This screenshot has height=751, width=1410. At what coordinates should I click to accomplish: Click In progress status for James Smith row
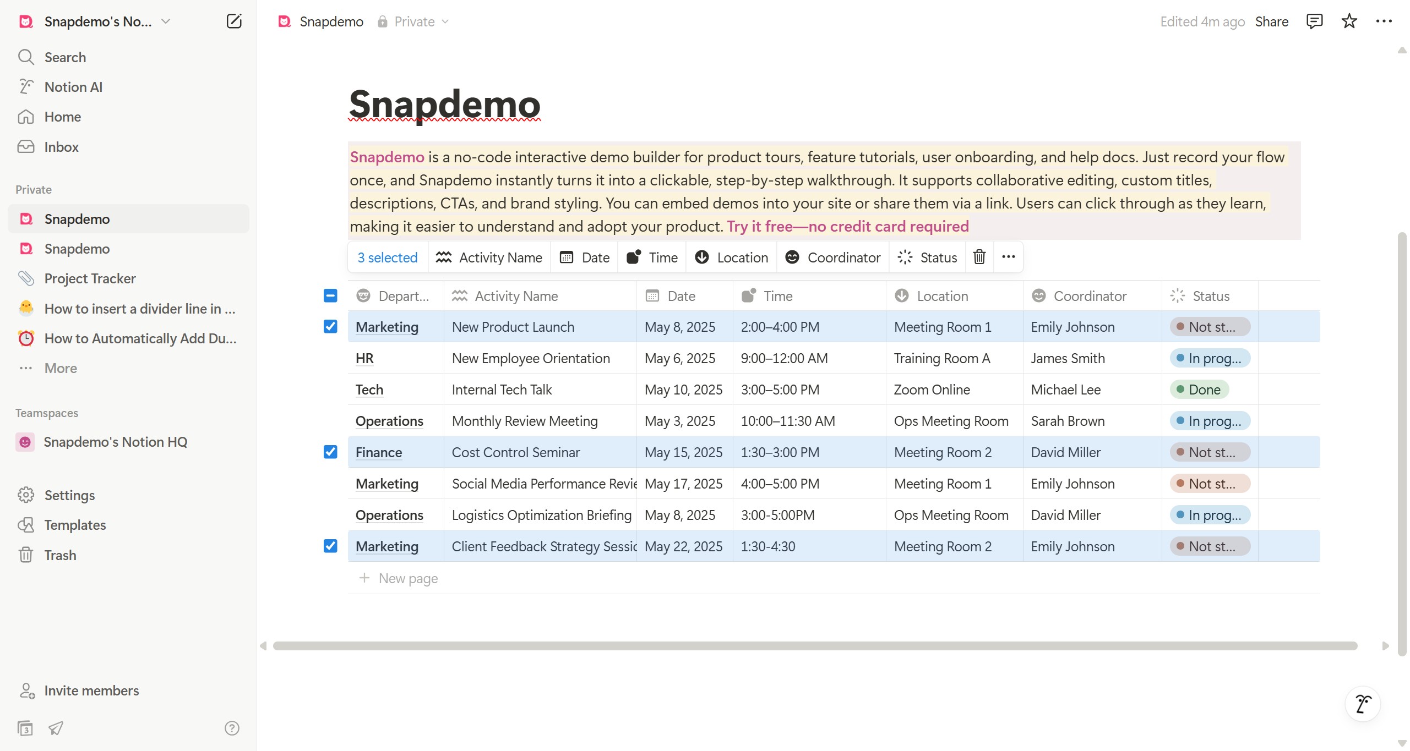coord(1210,358)
